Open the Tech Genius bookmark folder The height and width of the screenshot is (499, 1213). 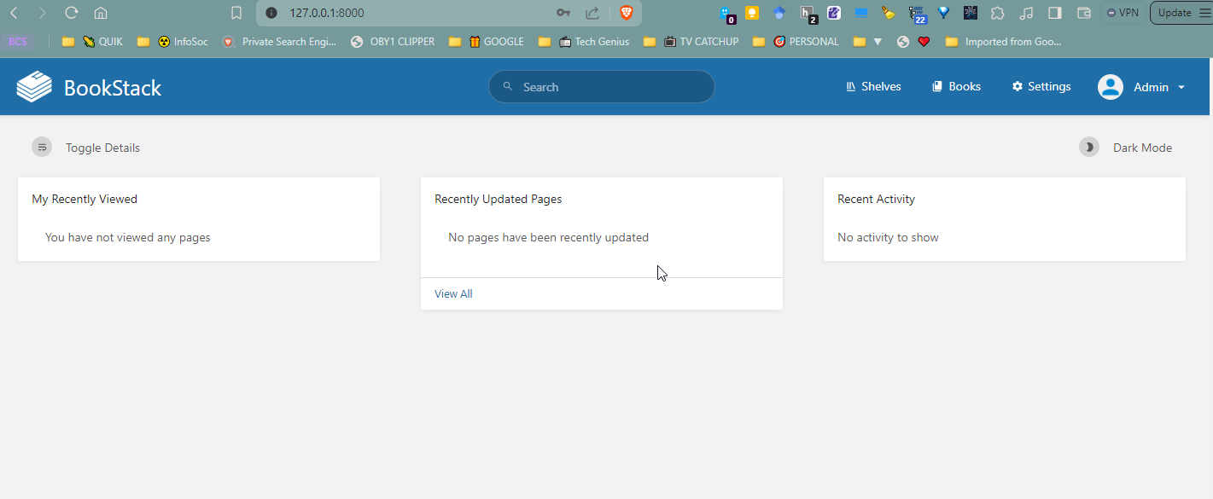(594, 41)
